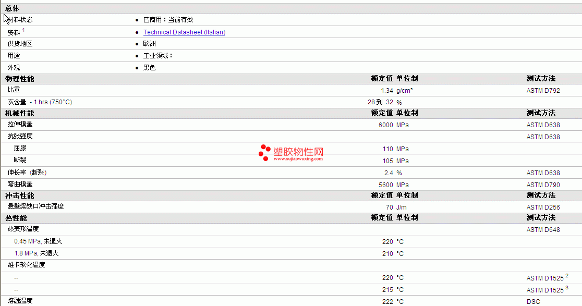Click the 1.34 specific gravity value
Viewport: 582px width, 306px height.
point(387,91)
